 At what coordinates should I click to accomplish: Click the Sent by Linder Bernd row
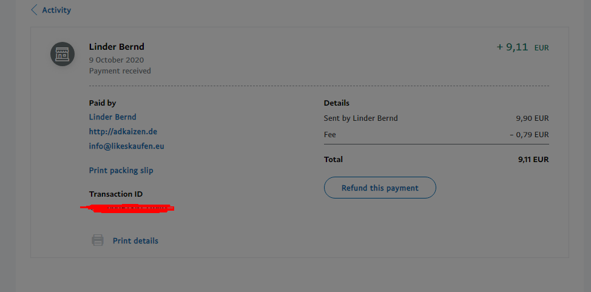click(361, 118)
